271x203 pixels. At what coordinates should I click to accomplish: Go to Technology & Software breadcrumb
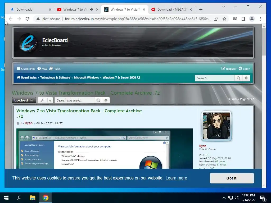pyautogui.click(x=55, y=77)
